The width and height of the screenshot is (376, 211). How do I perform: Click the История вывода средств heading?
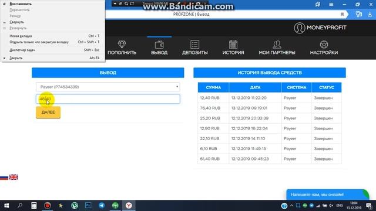tap(270, 73)
